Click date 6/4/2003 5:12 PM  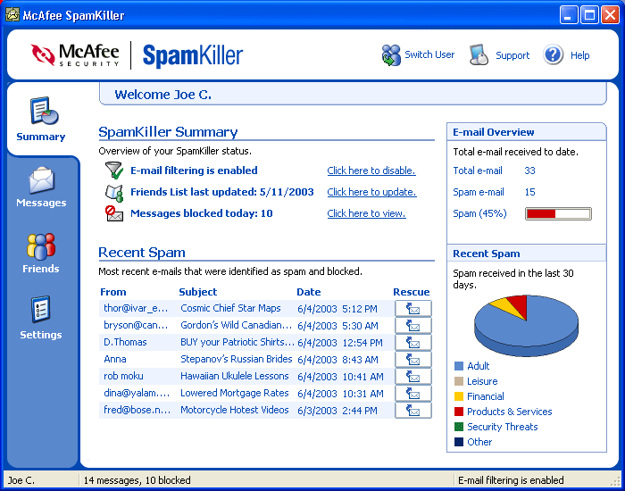click(337, 309)
